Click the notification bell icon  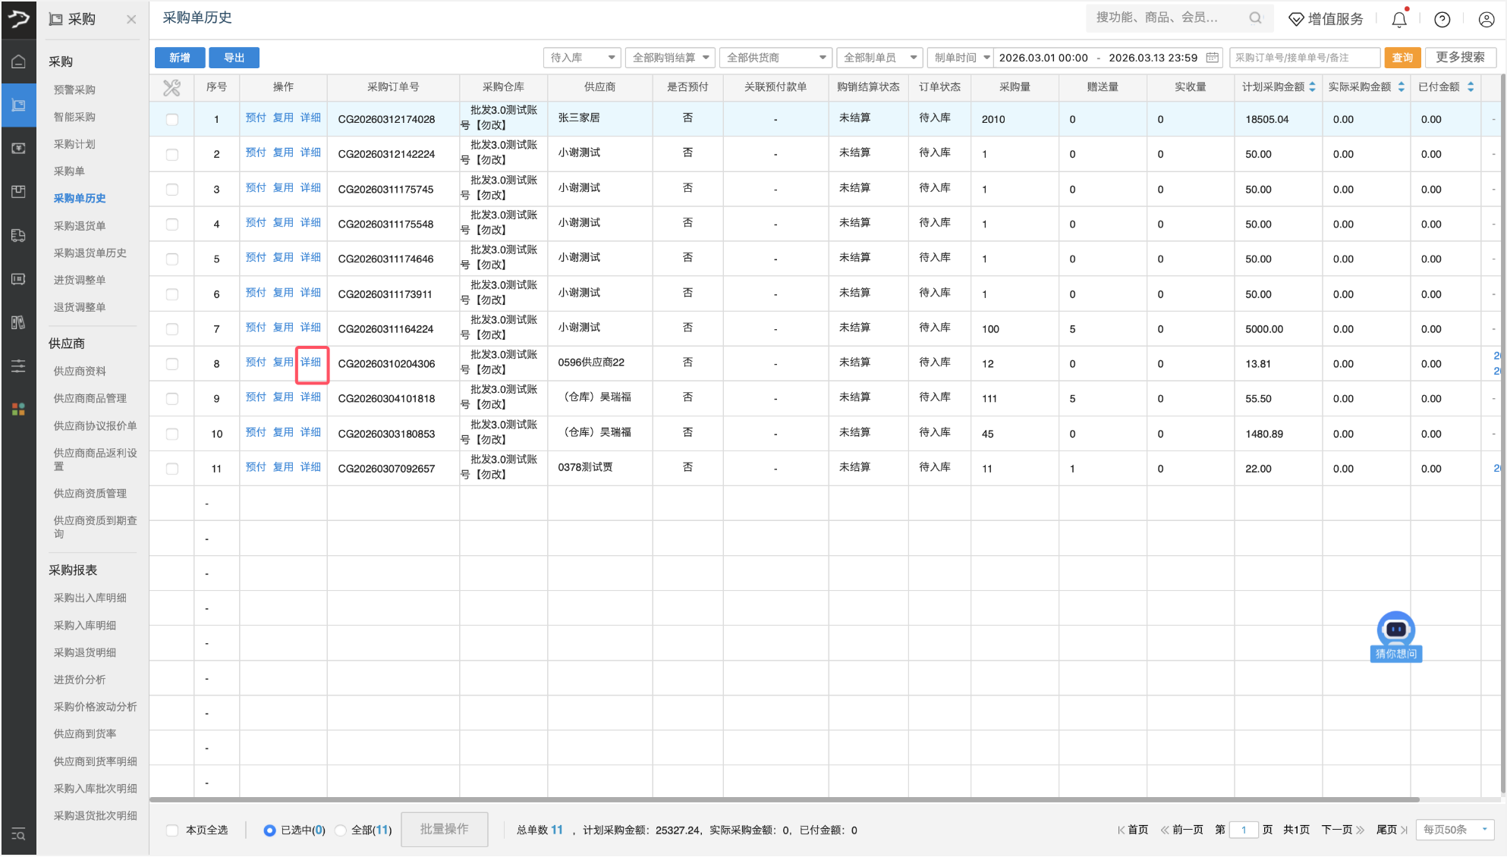click(1399, 20)
